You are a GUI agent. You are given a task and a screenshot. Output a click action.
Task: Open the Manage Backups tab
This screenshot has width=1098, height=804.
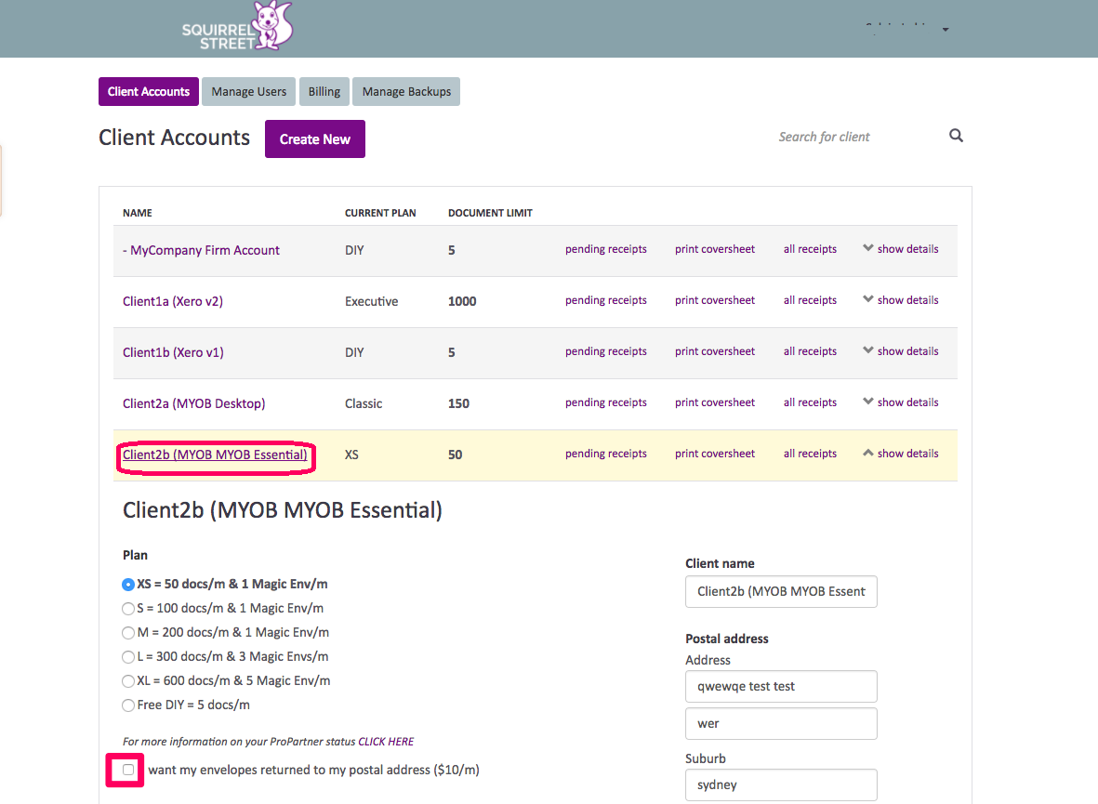pos(406,92)
